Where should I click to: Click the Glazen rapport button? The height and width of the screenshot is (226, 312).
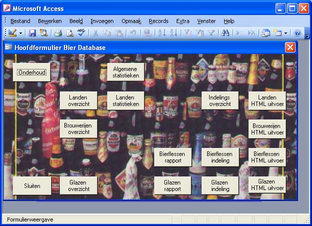pos(173,185)
